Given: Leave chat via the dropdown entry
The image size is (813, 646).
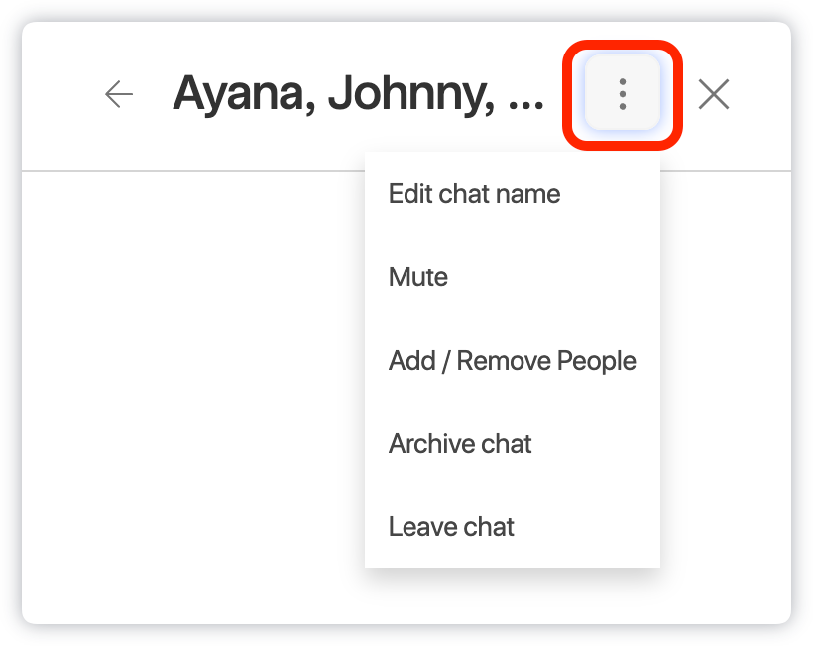Looking at the screenshot, I should coord(451,527).
